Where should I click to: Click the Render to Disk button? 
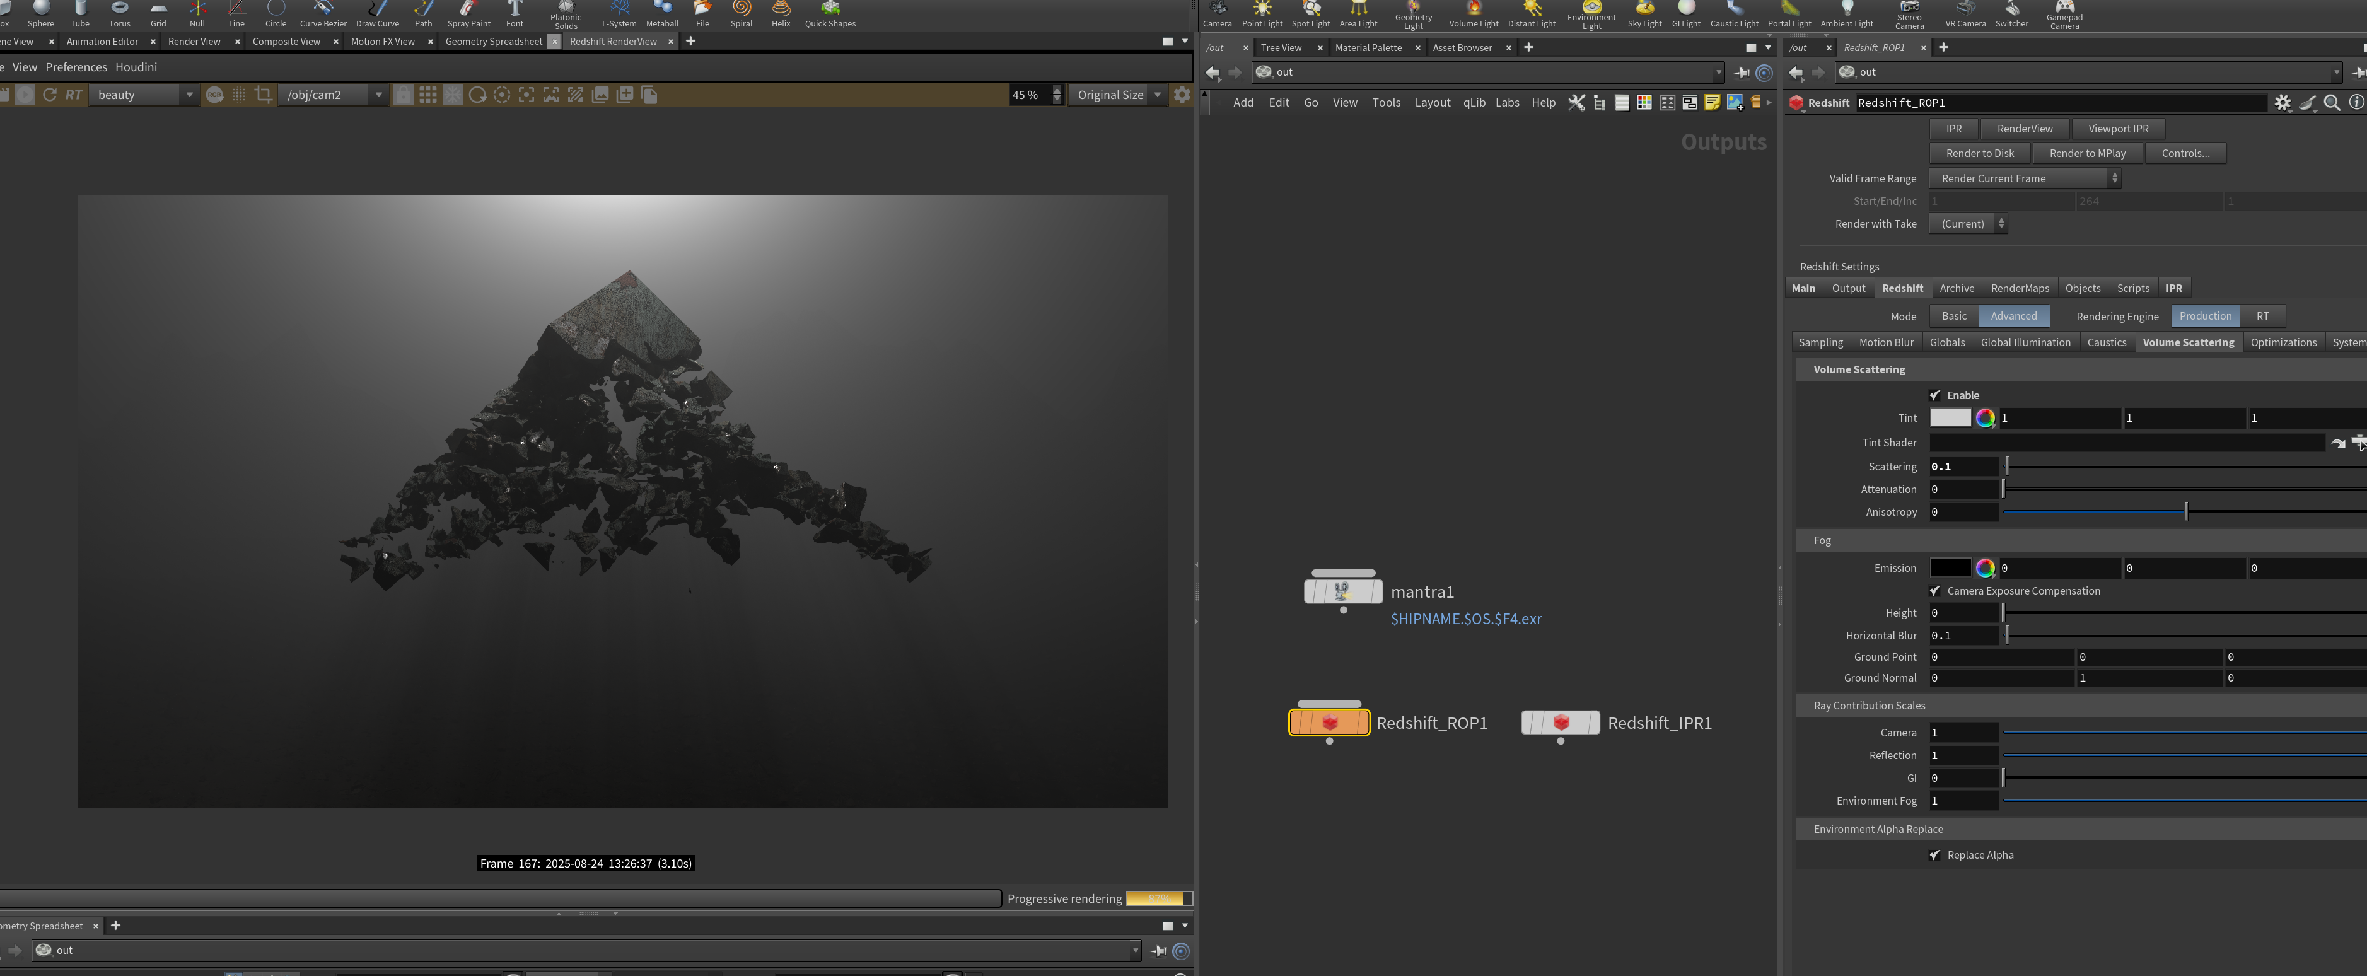1979,153
